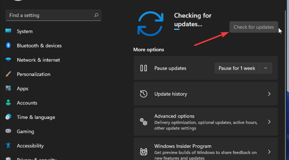Click the Windows Insider Program title
Viewport: 289px width, 160px height.
(183, 146)
